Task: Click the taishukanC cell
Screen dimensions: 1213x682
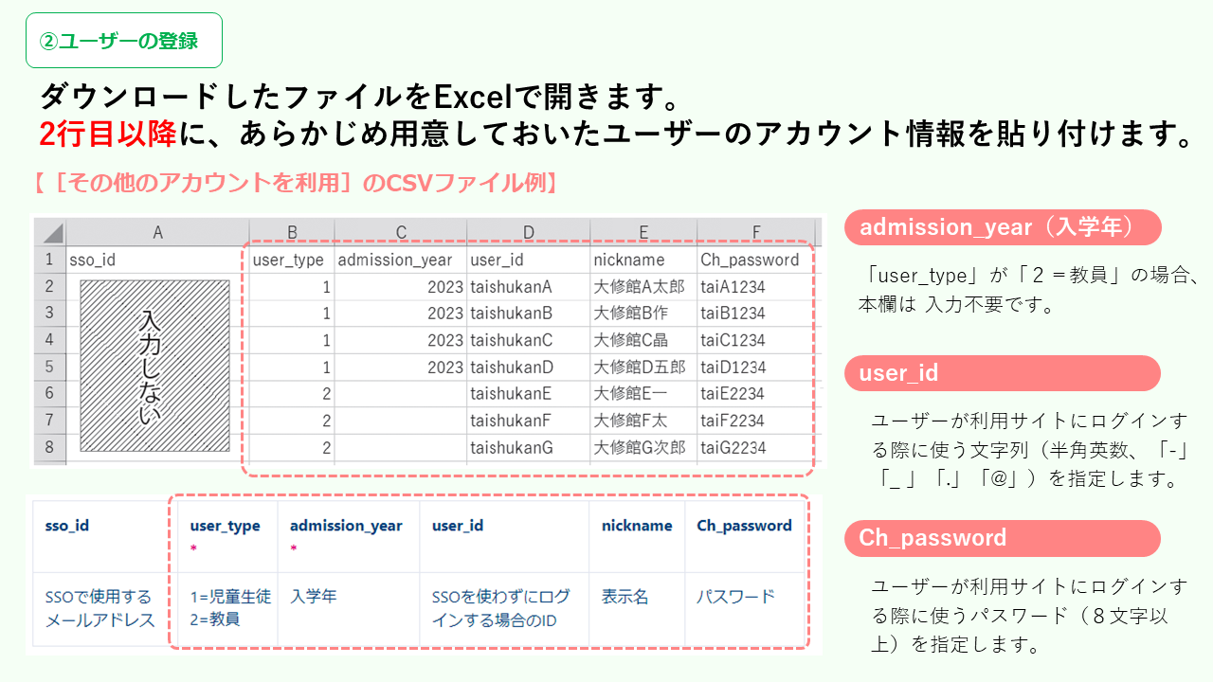Action: [528, 340]
